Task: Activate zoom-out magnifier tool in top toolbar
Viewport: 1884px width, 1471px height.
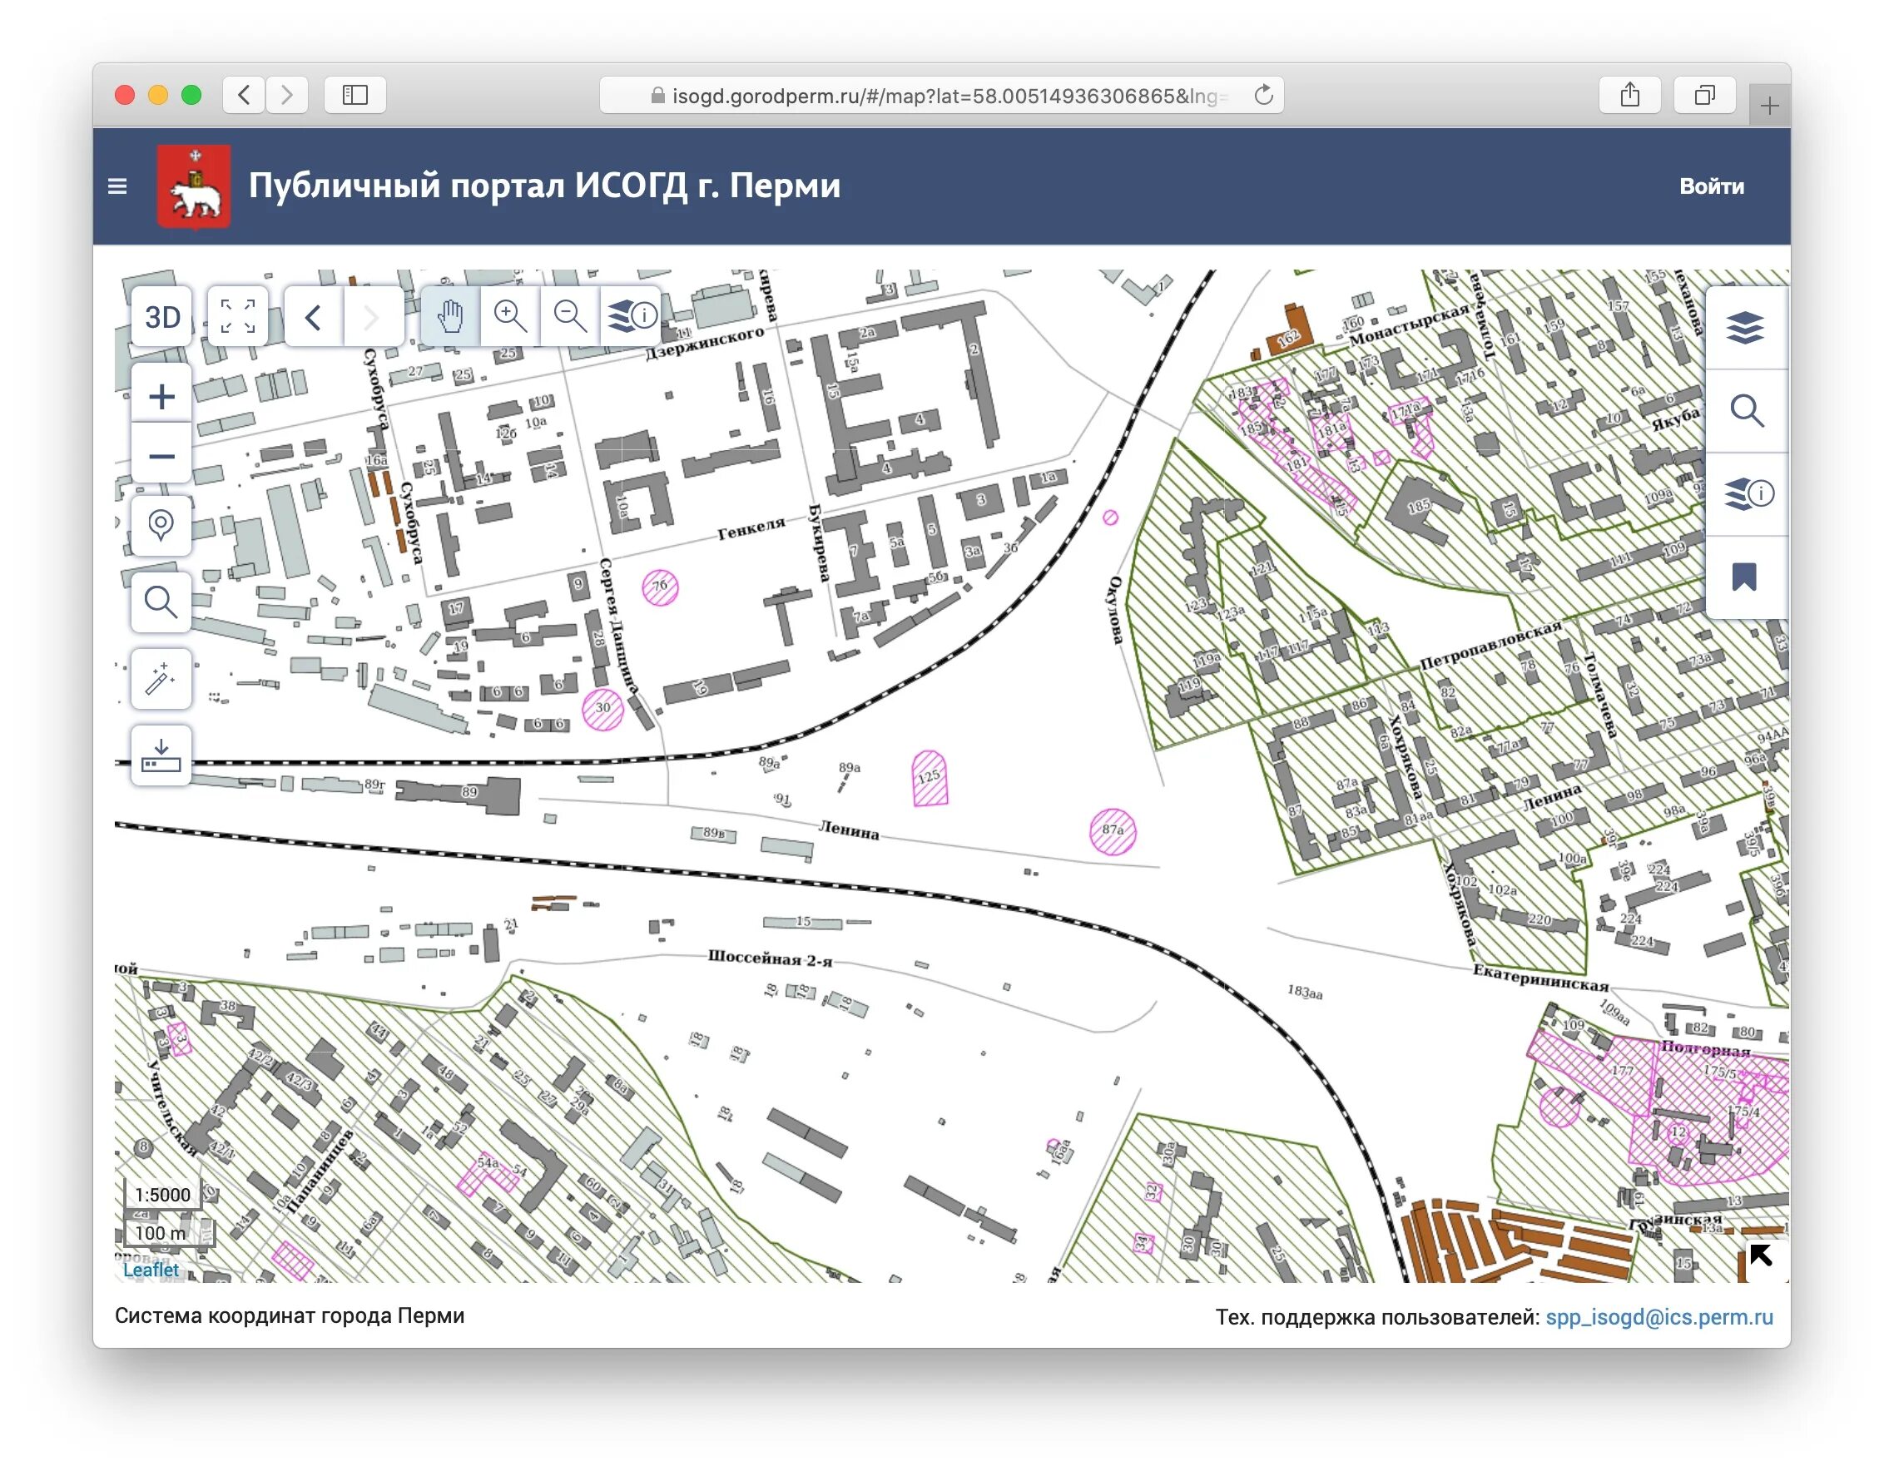Action: (x=569, y=316)
